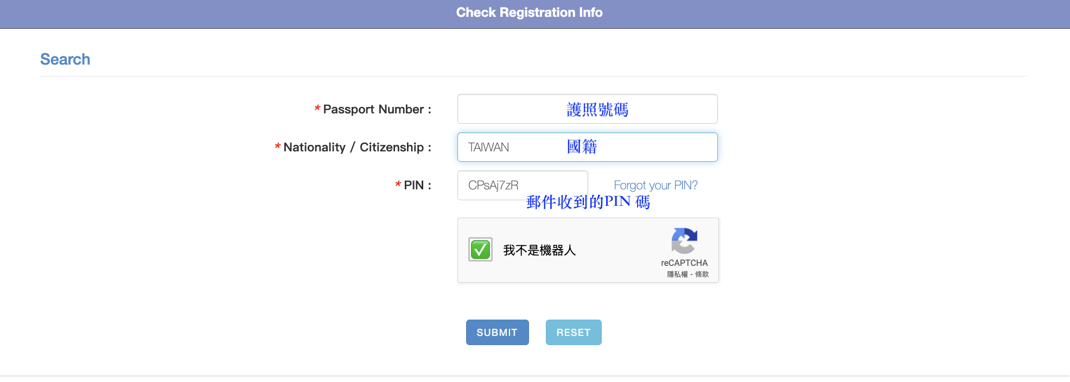The width and height of the screenshot is (1070, 382).
Task: Focus the Passport Number input field
Action: coord(587,109)
